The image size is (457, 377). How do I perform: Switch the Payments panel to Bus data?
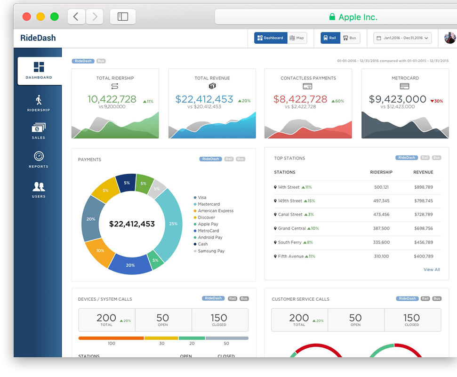click(241, 159)
